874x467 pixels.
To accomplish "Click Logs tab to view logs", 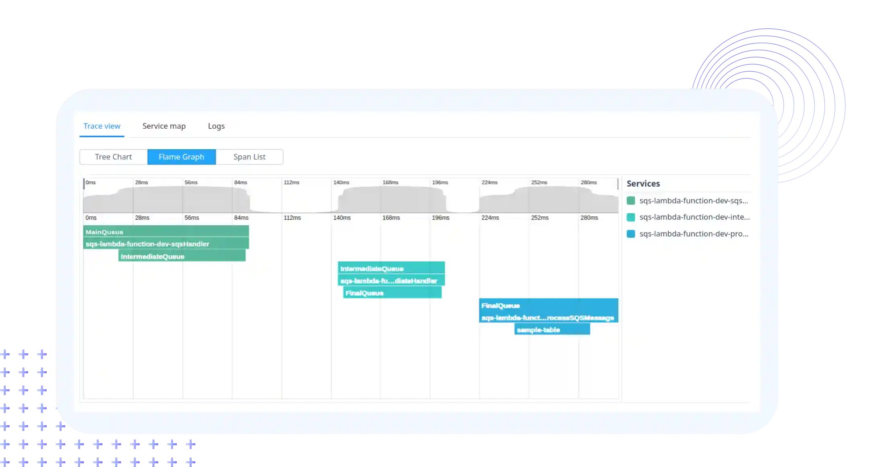I will tap(216, 126).
